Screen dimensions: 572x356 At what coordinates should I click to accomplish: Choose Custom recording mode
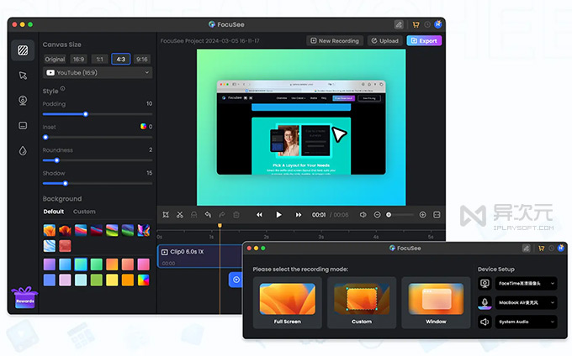coord(362,303)
